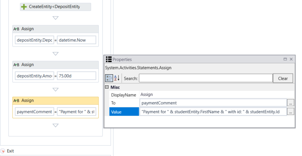Click the Exit icon at bottom left
Screen dimensions: 302x156
(x=3, y=151)
